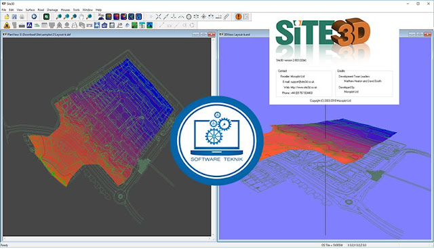Maximize the Site3D main window
Screen dimensions: 434x249
pyautogui.click(x=418, y=3)
